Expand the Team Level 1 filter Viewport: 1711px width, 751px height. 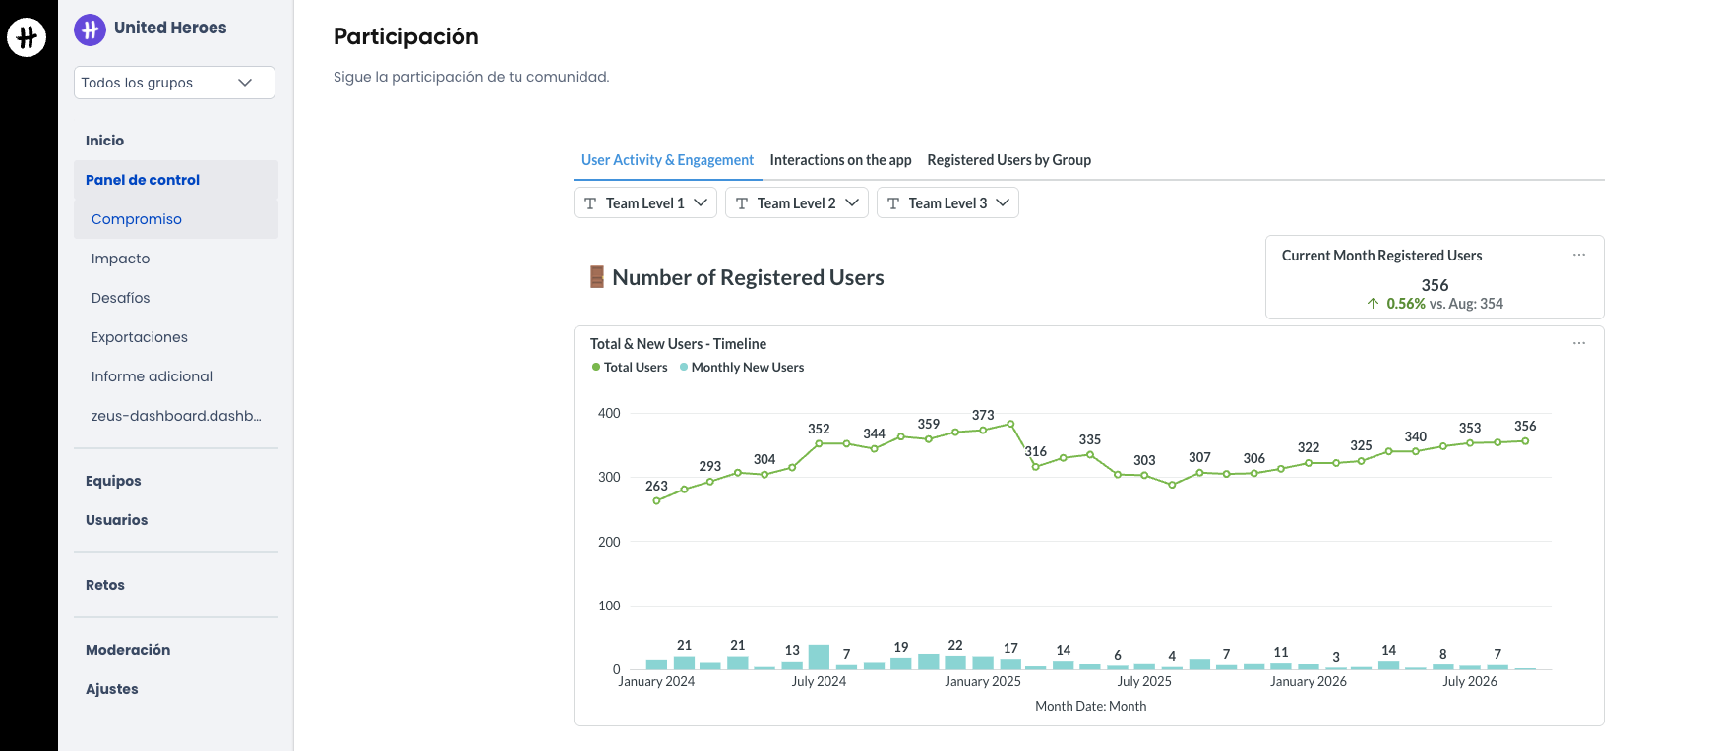click(645, 203)
